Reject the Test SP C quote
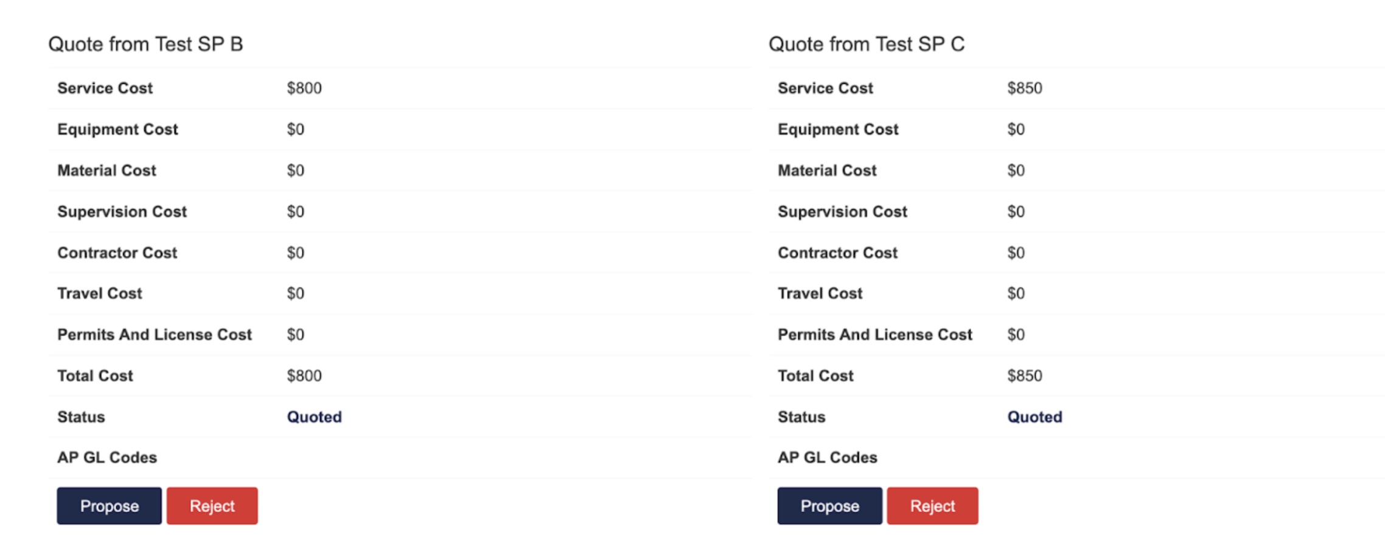The width and height of the screenshot is (1385, 553). [x=932, y=506]
